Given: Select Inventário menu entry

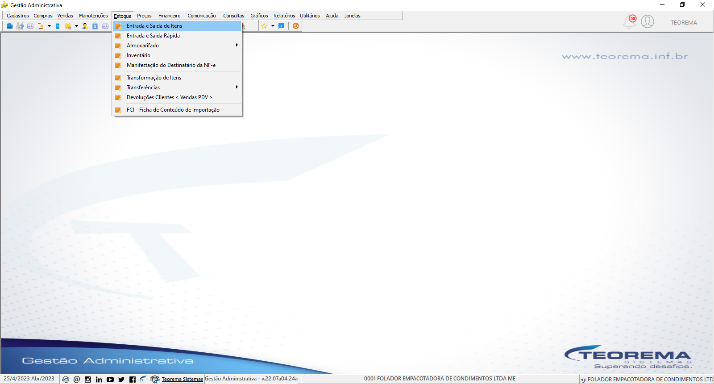Looking at the screenshot, I should 177,55.
